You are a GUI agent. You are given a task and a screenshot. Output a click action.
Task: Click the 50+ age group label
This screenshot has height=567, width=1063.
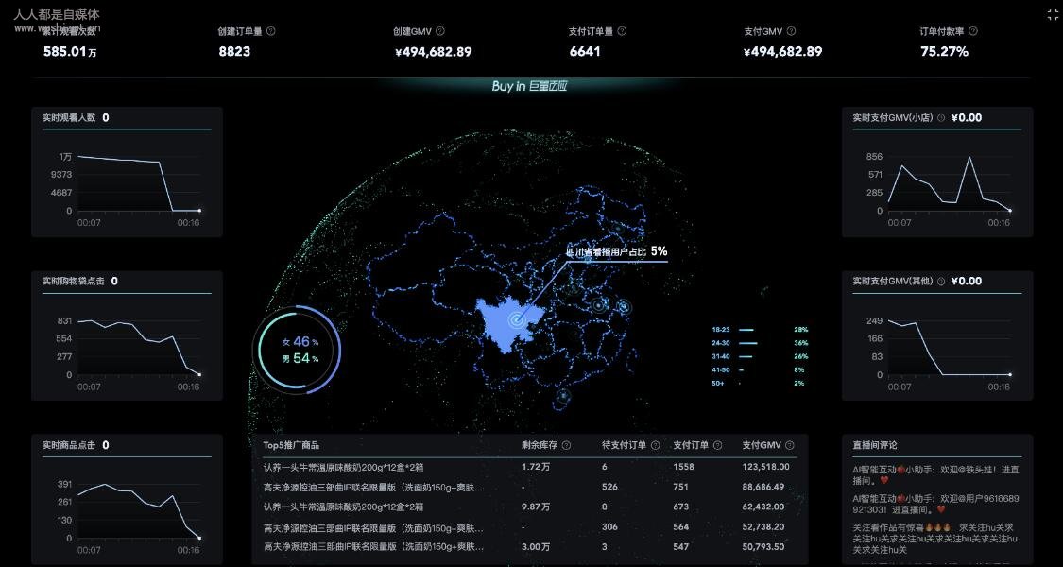tap(718, 384)
